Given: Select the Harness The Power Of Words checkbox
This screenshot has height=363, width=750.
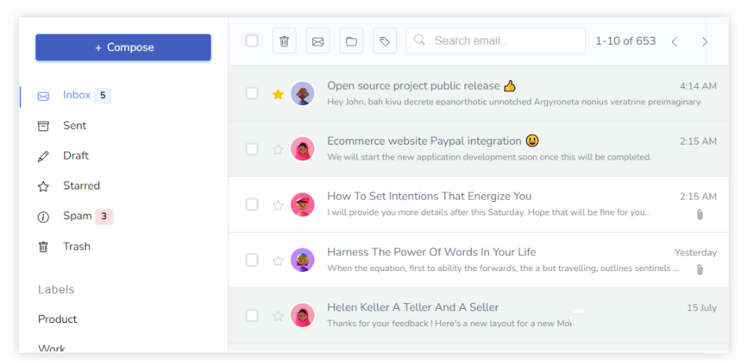Looking at the screenshot, I should (252, 260).
